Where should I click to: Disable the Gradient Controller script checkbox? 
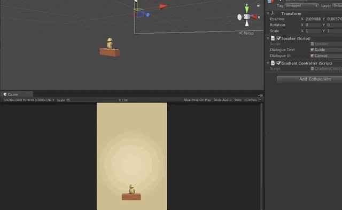click(278, 63)
